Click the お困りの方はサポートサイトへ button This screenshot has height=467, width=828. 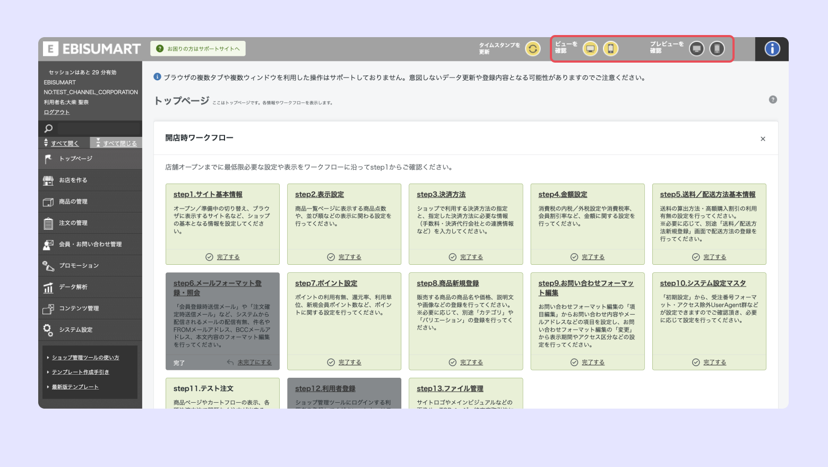point(198,49)
